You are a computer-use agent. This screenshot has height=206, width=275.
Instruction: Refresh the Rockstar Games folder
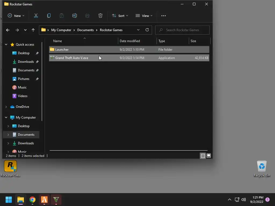tap(147, 30)
